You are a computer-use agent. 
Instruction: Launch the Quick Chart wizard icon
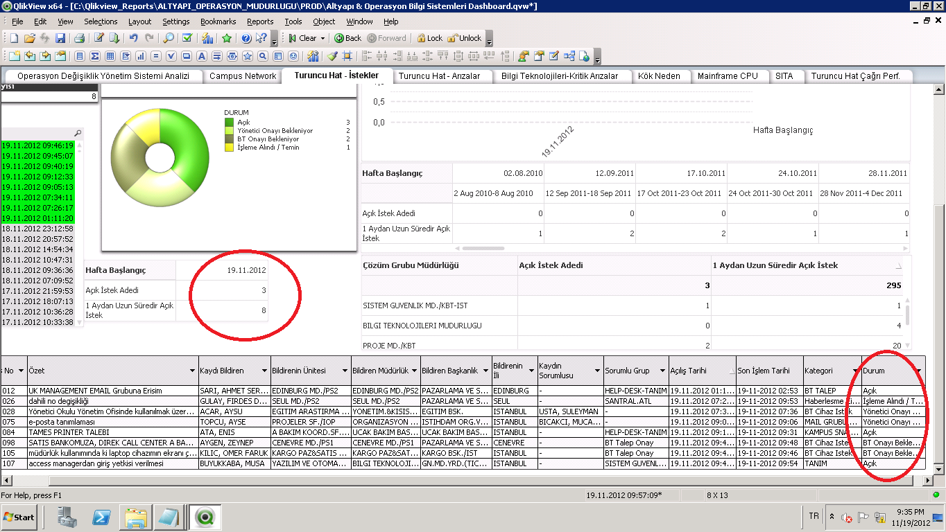click(x=207, y=38)
